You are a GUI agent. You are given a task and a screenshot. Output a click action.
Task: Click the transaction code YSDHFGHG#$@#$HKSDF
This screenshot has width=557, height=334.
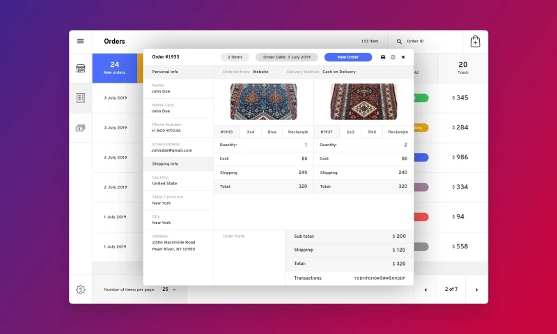(x=379, y=278)
